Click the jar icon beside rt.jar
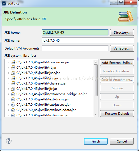 [x=13, y=68]
